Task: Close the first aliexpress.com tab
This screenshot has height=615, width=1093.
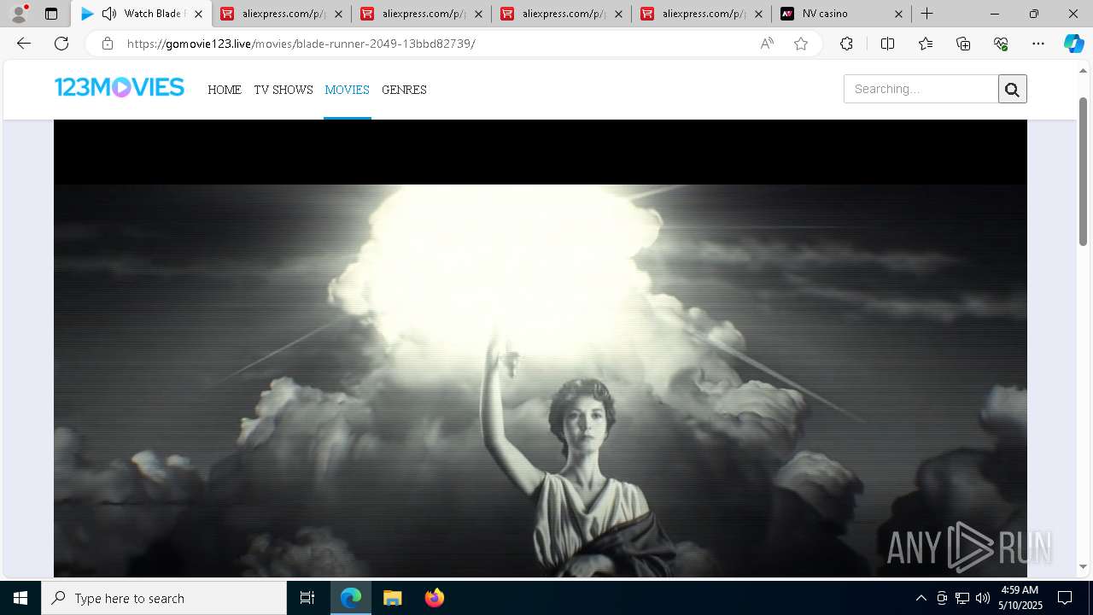Action: (338, 14)
